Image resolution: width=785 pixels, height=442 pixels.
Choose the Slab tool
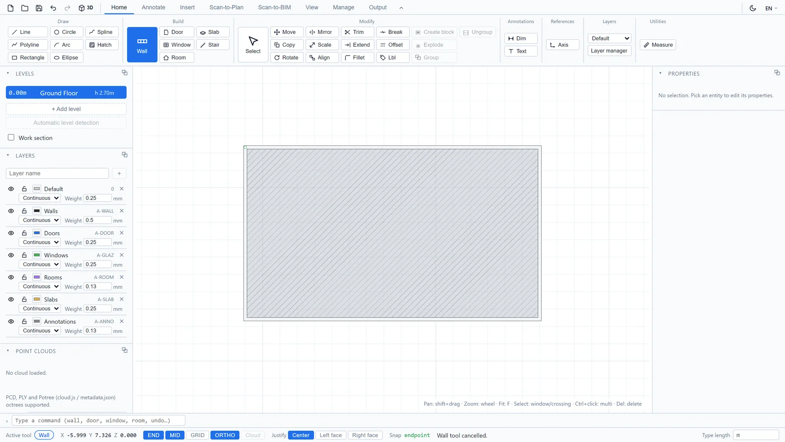pos(213,32)
